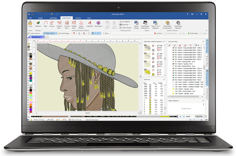Image resolution: width=236 pixels, height=156 pixels.
Task: Open the Material settings
Action: pyautogui.click(x=38, y=24)
